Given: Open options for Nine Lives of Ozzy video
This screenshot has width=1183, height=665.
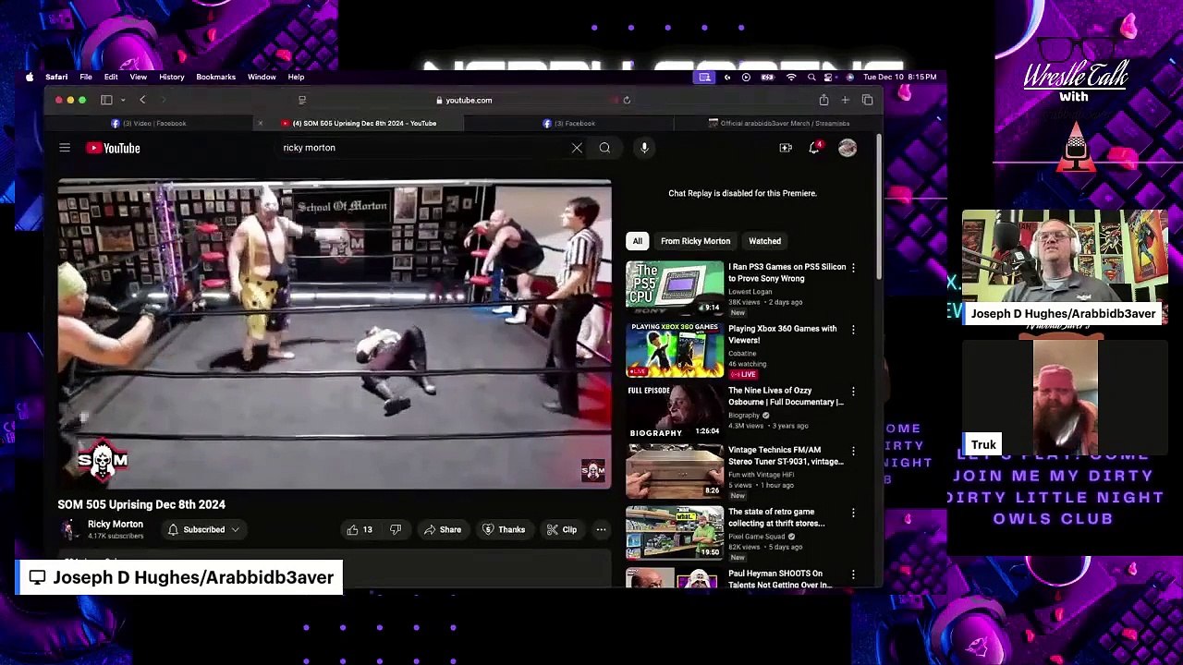Looking at the screenshot, I should (x=853, y=392).
